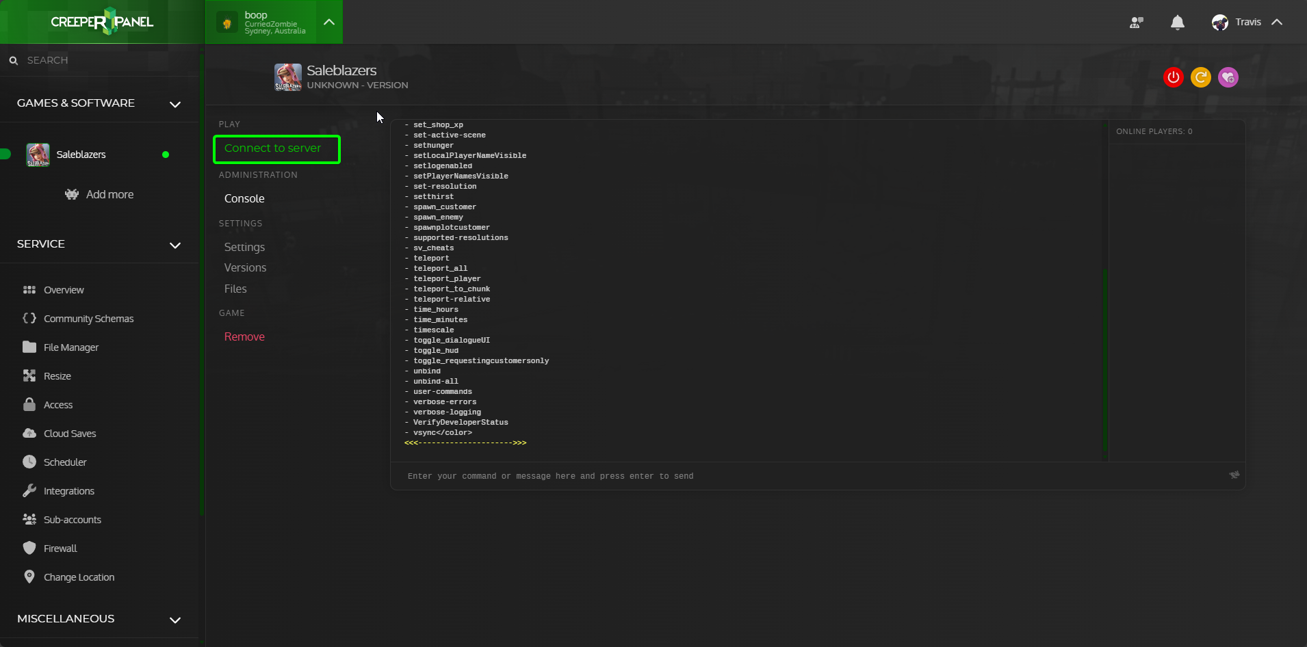Open the friends/users icon in header

coord(1137,23)
